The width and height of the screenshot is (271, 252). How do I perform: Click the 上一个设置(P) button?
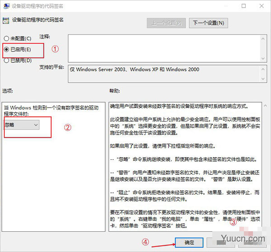pyautogui.click(x=166, y=23)
